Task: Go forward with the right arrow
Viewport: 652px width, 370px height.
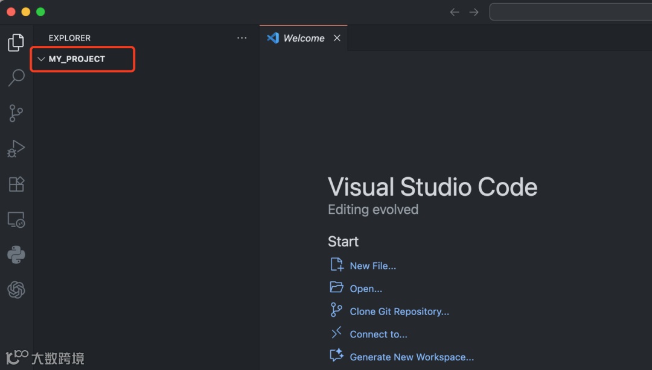Action: point(474,12)
